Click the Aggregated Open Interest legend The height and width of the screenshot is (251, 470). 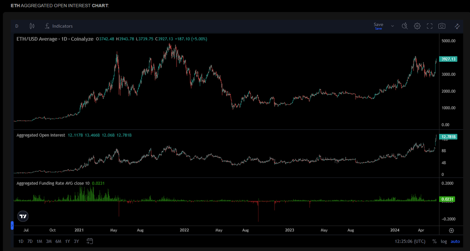pos(41,135)
